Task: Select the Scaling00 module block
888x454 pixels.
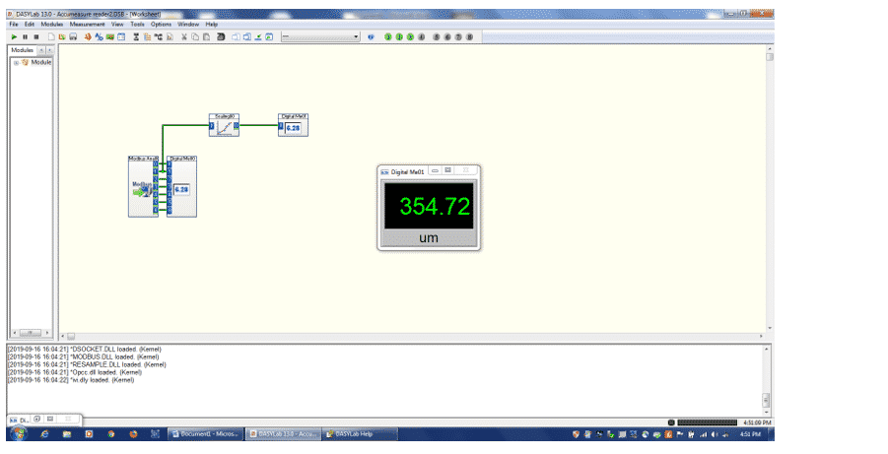Action: coord(225,127)
